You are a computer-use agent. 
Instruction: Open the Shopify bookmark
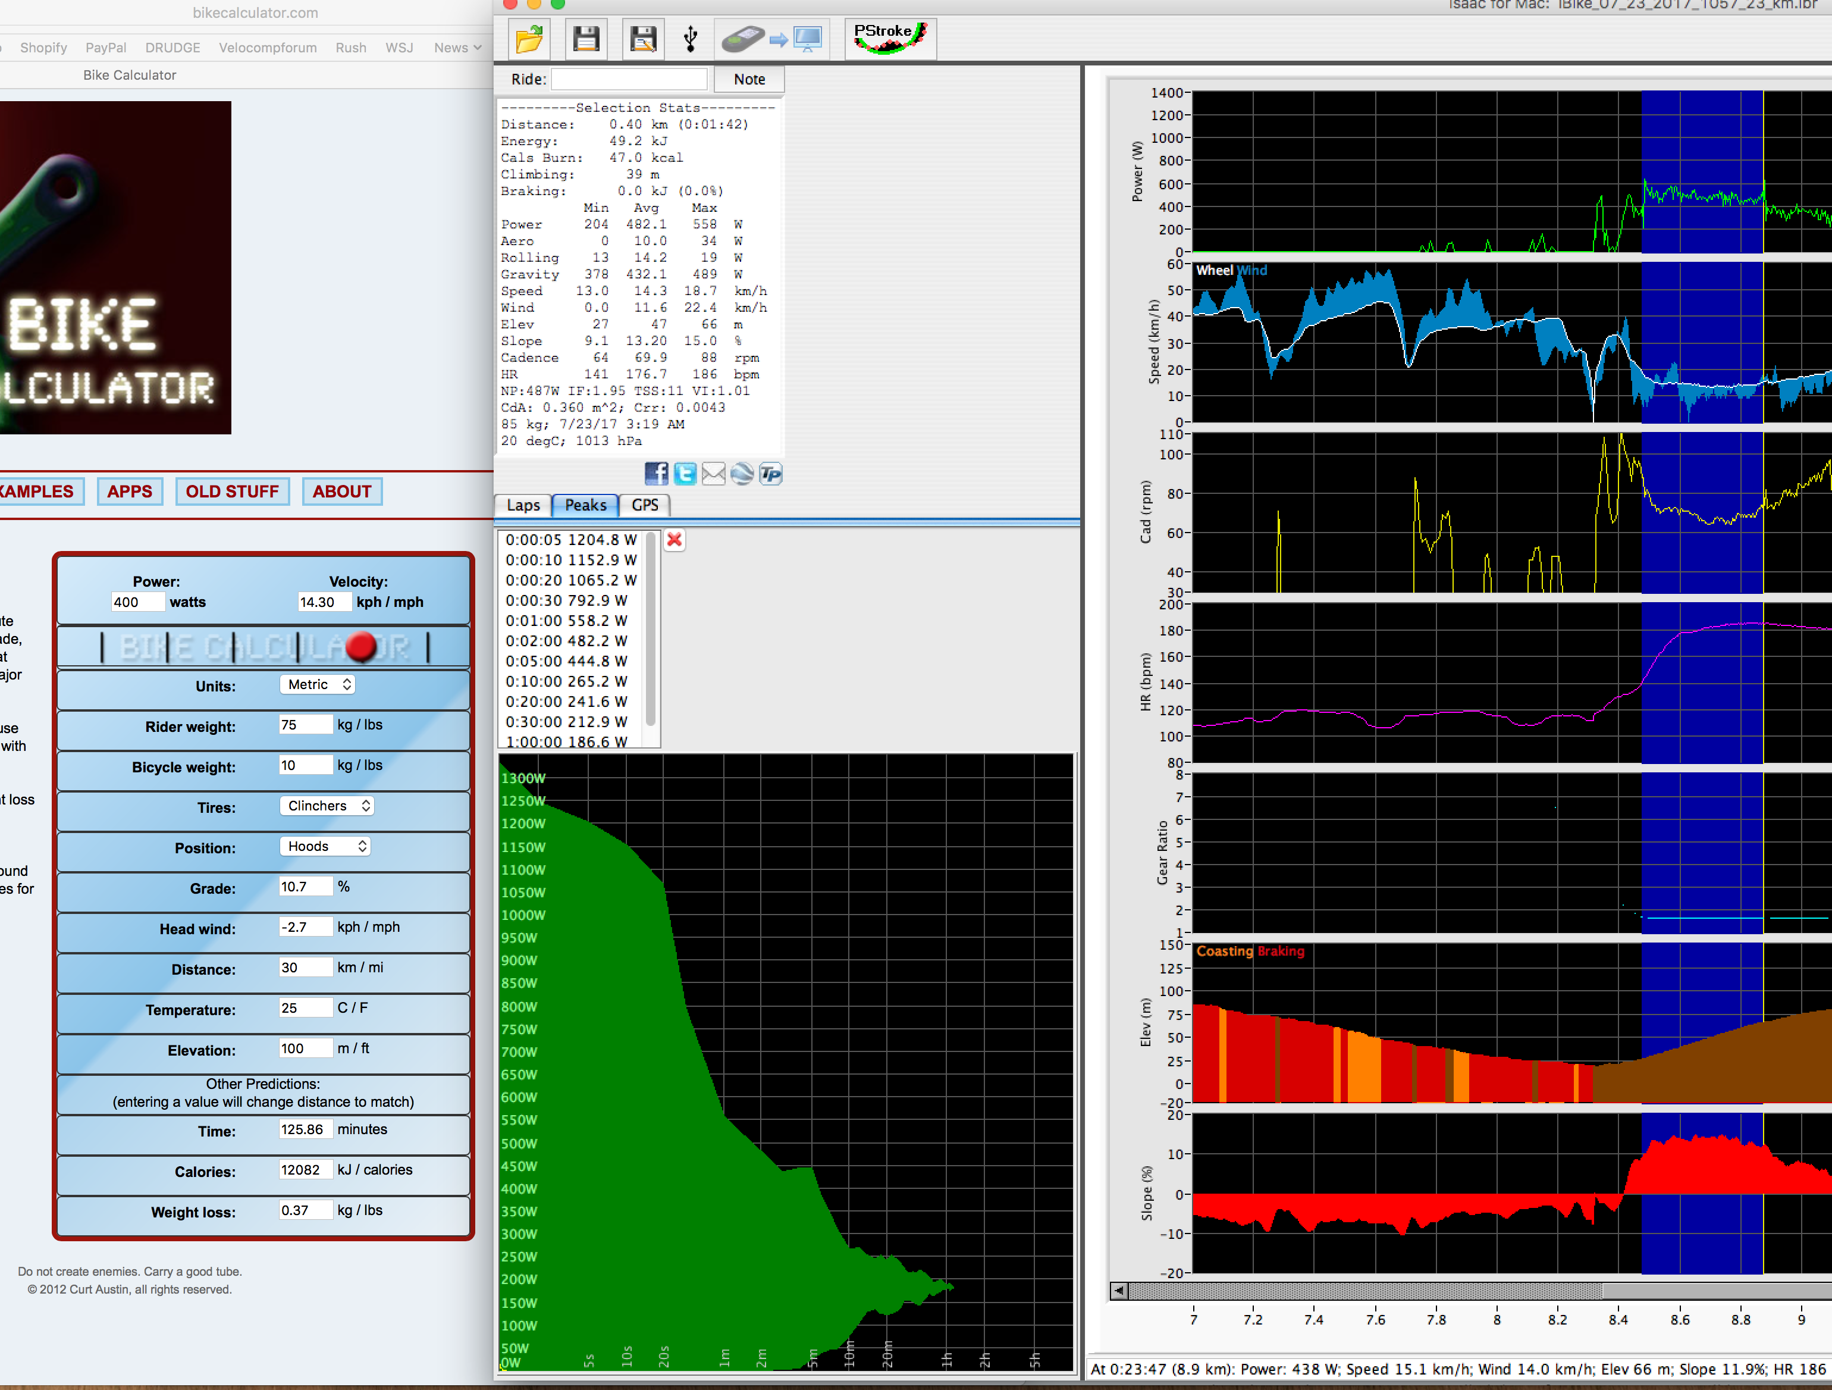(44, 48)
